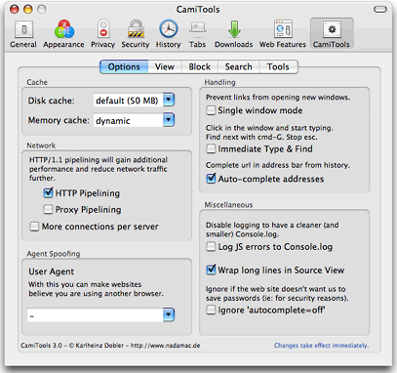Click the 'Cache' section title

pyautogui.click(x=37, y=82)
